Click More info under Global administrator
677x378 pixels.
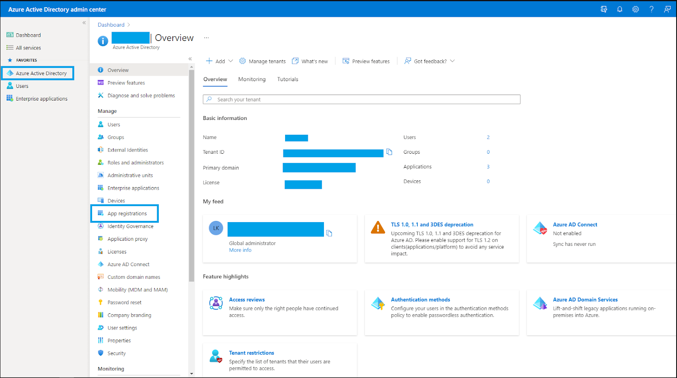coord(240,250)
